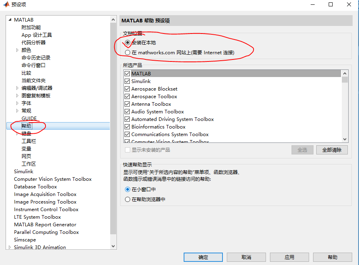Open App 设计工具 preferences

37,35
